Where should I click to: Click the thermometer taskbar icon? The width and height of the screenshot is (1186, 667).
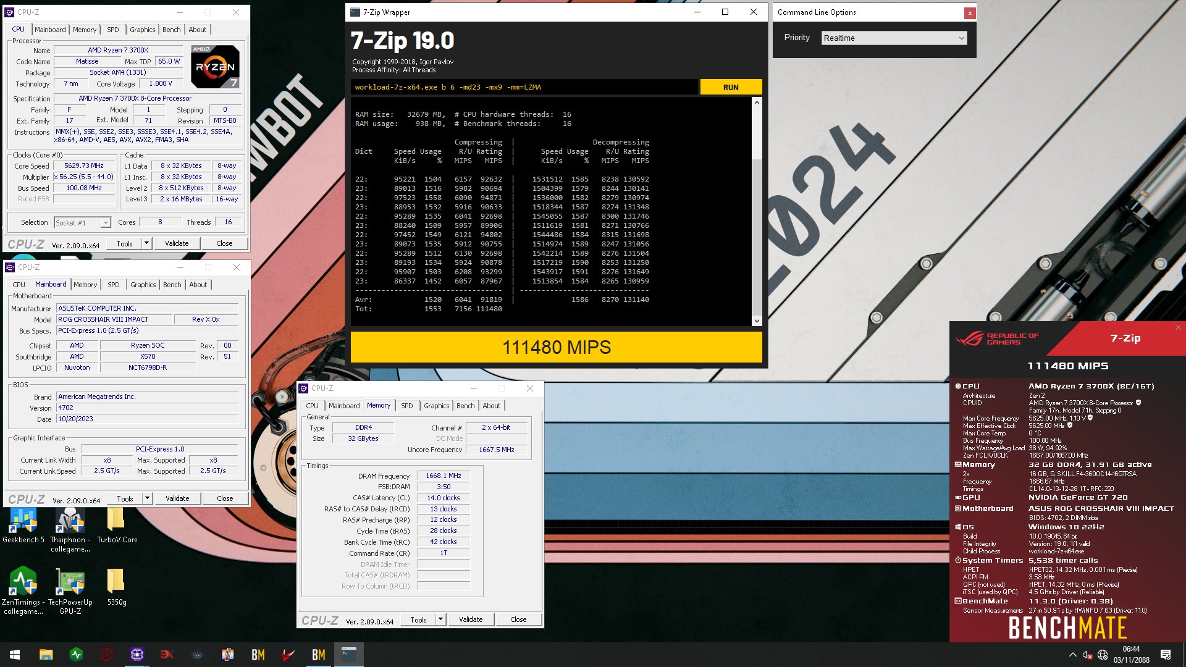(x=227, y=655)
